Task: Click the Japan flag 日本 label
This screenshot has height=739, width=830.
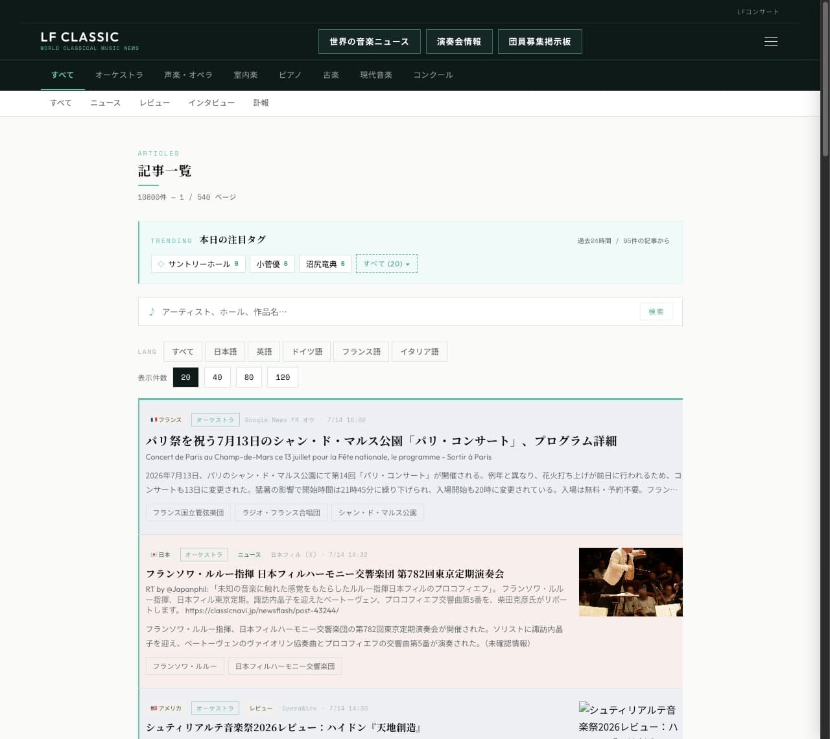Action: [160, 555]
